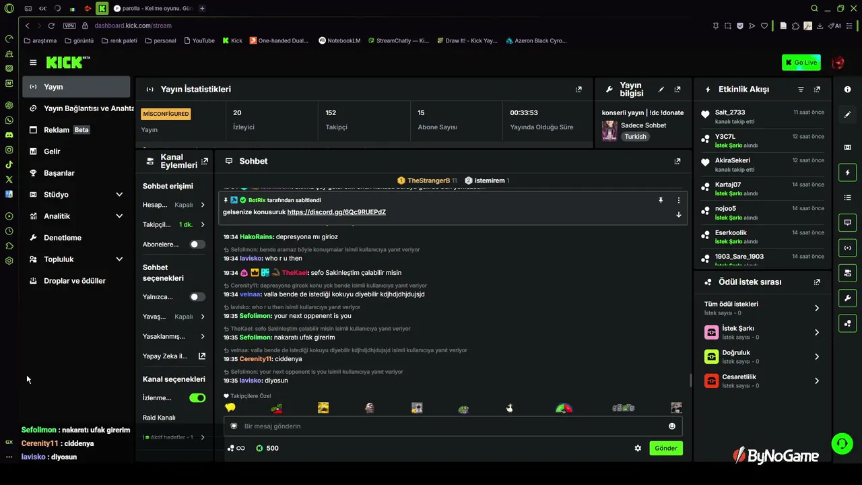Click the pencil edit-layout icon in right rail
Screen dimensions: 862x485
click(x=848, y=115)
